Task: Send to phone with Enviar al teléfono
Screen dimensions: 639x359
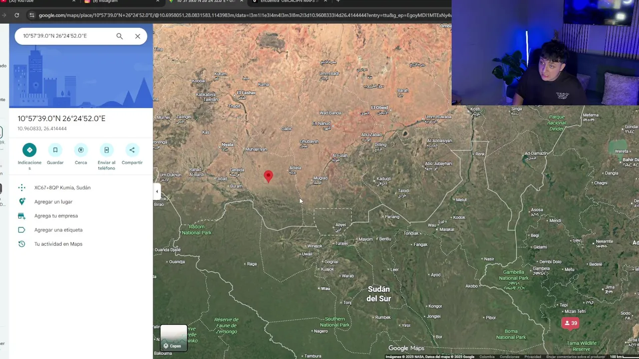Action: (x=106, y=150)
